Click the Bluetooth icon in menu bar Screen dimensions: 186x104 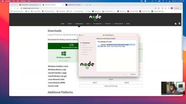click(156, 1)
